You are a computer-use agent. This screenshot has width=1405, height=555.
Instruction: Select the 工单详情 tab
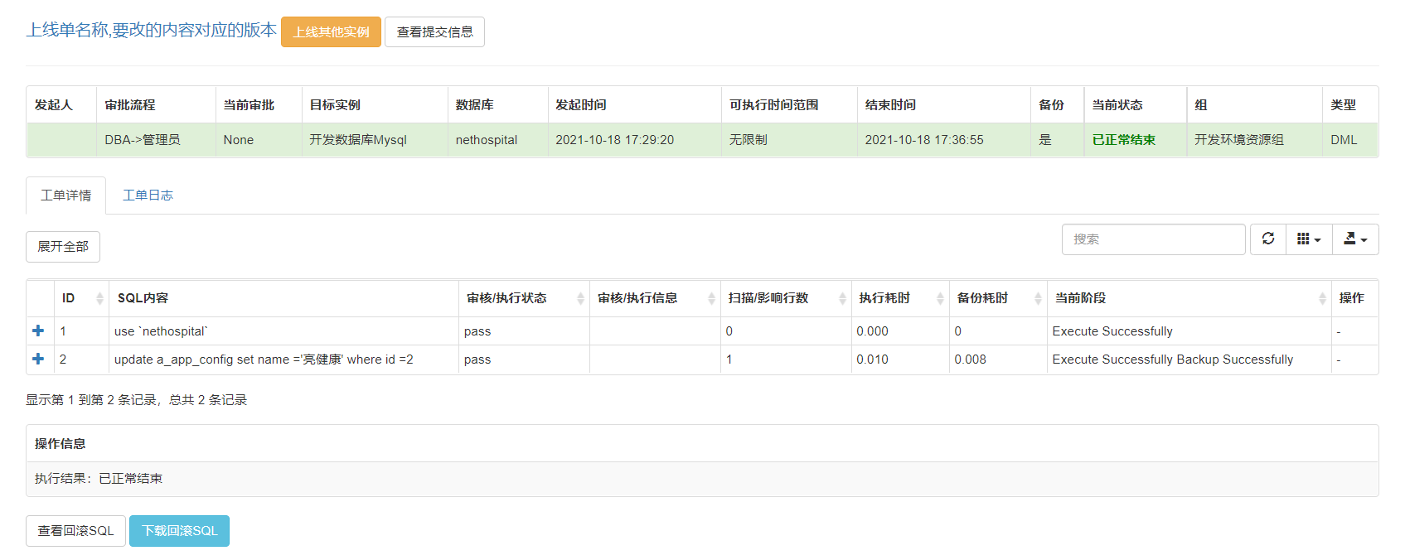pyautogui.click(x=65, y=195)
